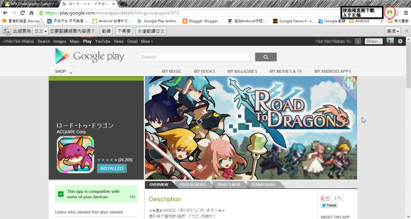Click the Google +1 button
The height and width of the screenshot is (219, 411).
click(325, 198)
